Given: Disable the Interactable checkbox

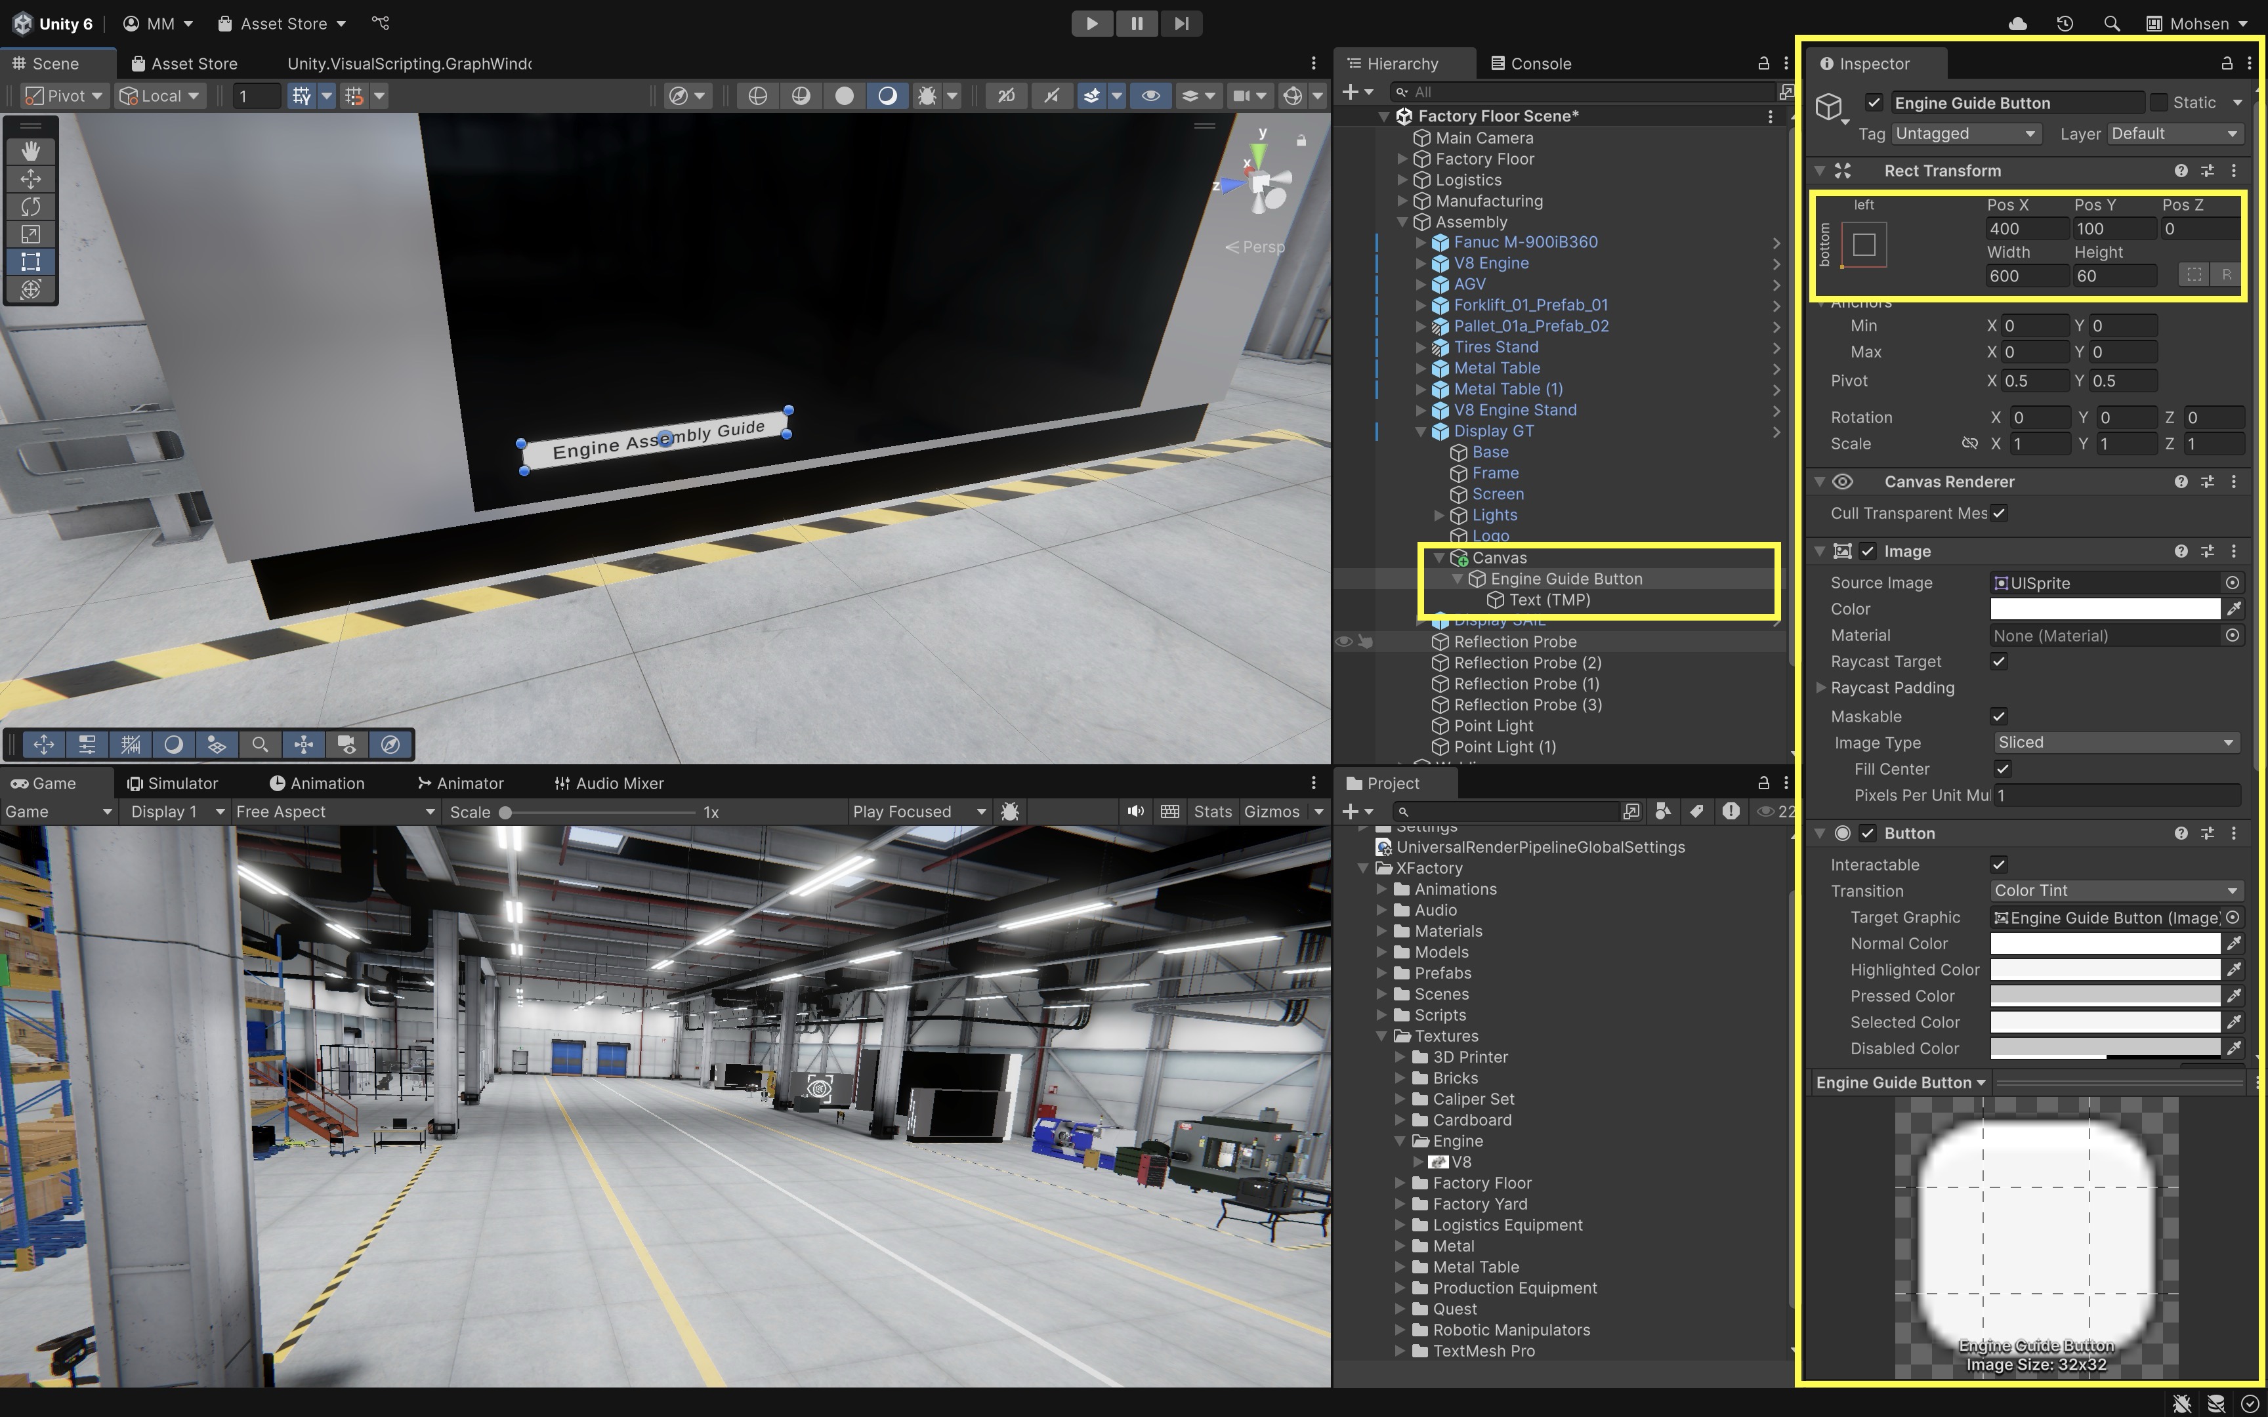Looking at the screenshot, I should tap(1999, 864).
